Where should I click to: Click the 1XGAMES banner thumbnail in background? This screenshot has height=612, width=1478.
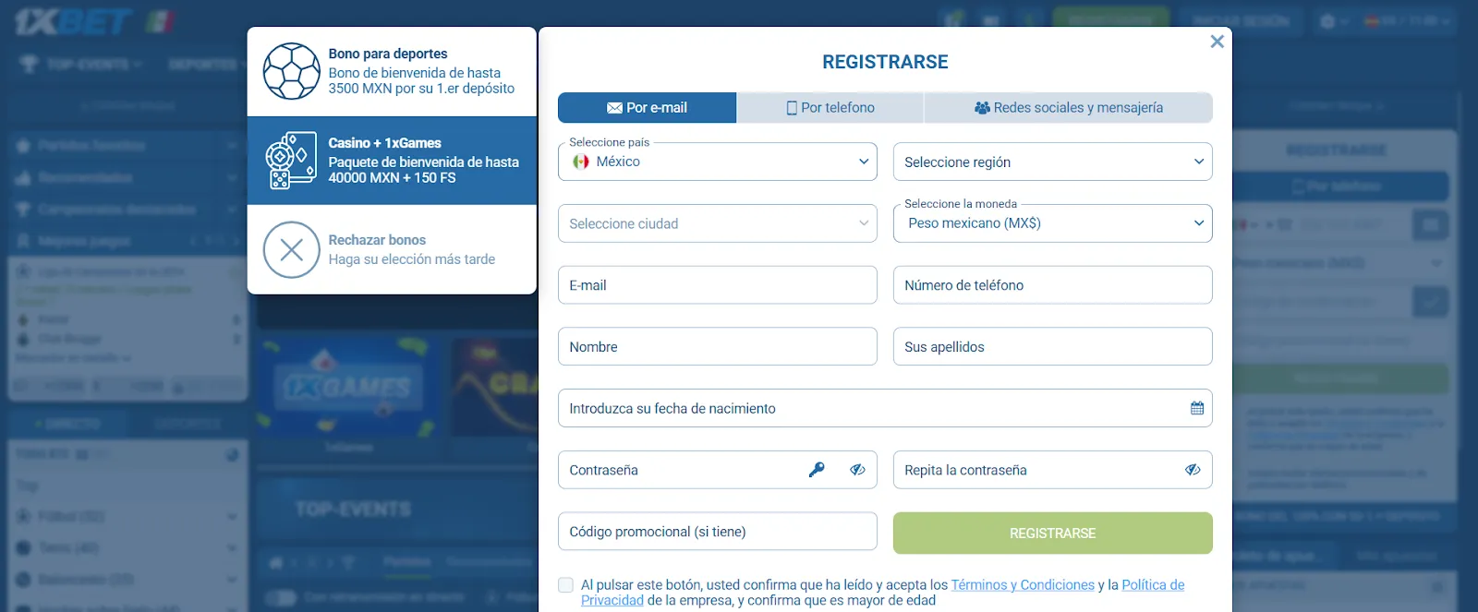pyautogui.click(x=347, y=388)
